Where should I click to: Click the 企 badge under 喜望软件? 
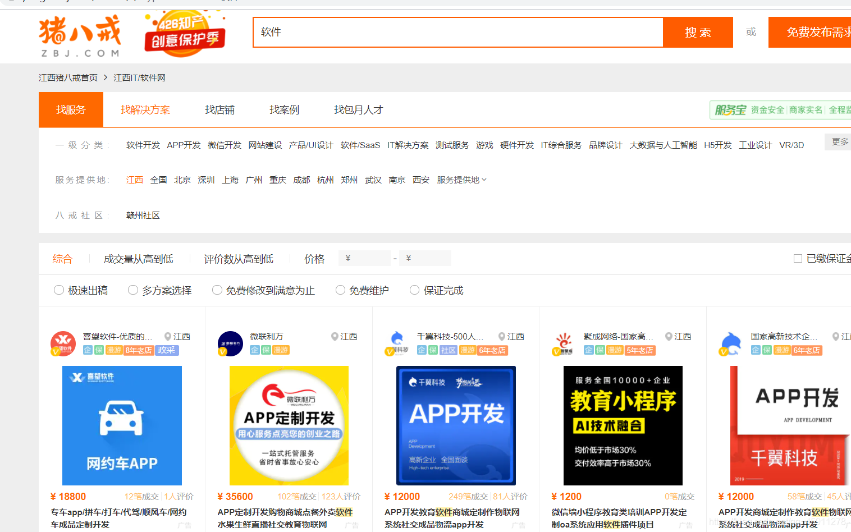pyautogui.click(x=88, y=350)
